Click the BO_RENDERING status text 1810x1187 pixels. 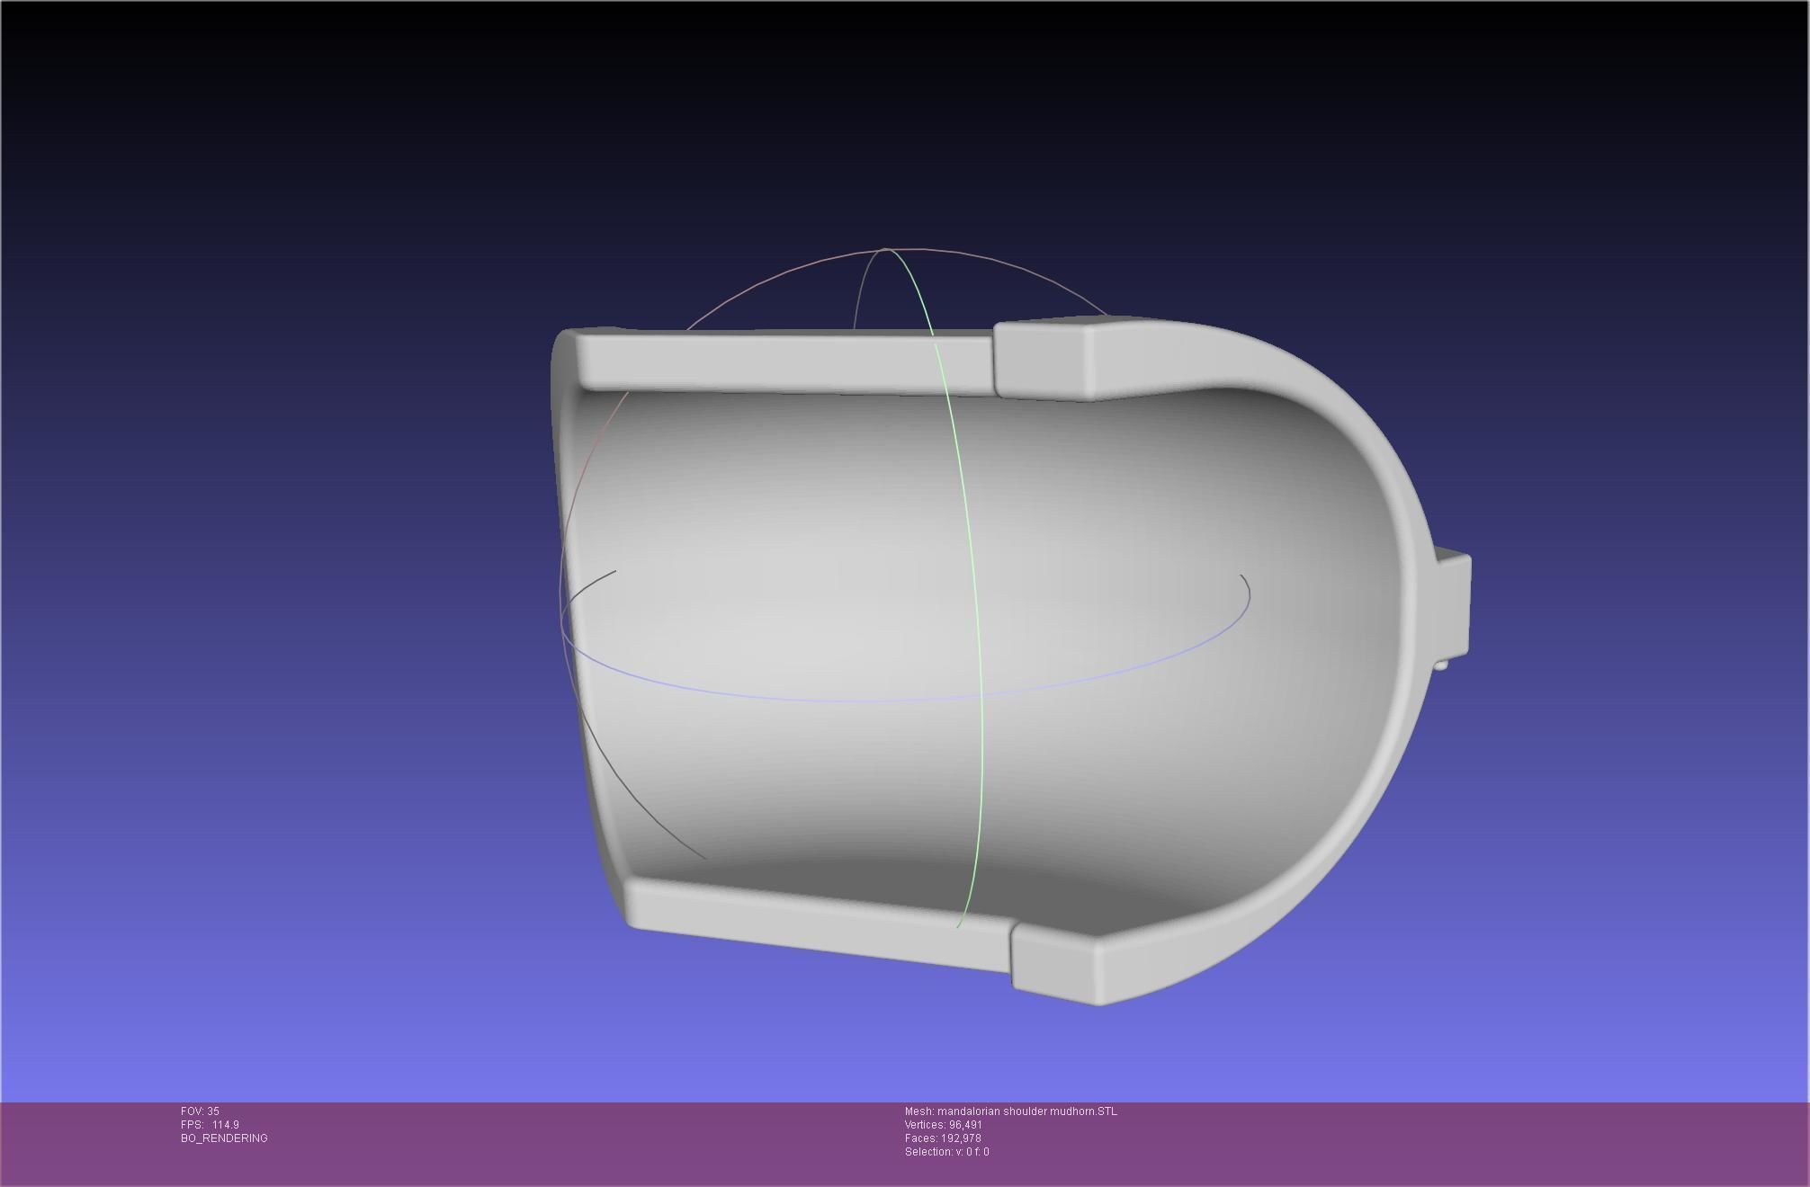point(224,1138)
